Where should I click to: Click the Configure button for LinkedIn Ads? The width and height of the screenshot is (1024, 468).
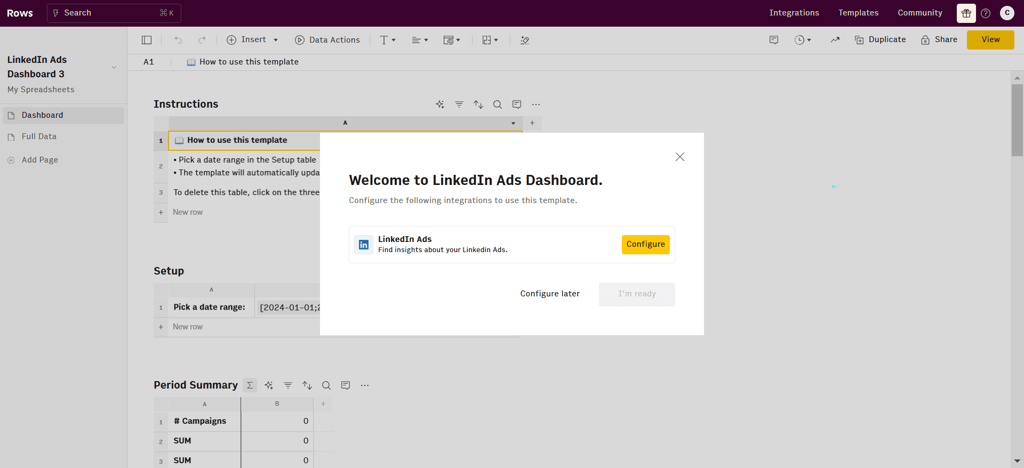tap(645, 244)
